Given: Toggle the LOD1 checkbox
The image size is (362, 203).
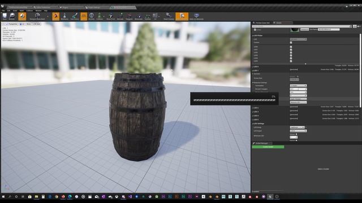Looking at the screenshot, I should [291, 50].
